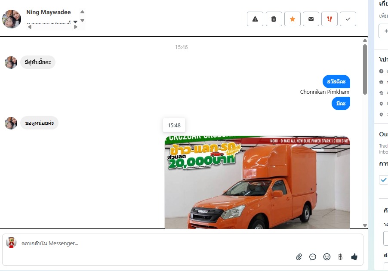Toggle the checkbox in right sidebar
The image size is (388, 271).
pos(384,180)
